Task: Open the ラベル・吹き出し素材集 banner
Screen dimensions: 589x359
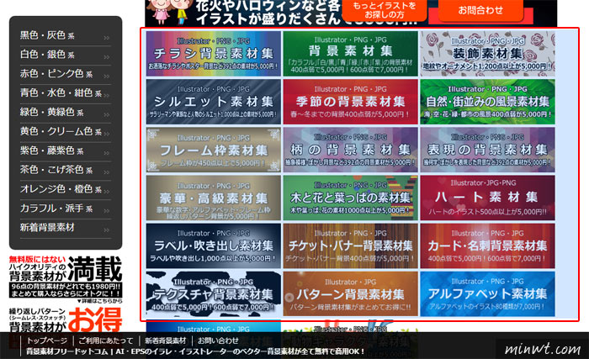Action: coord(214,246)
